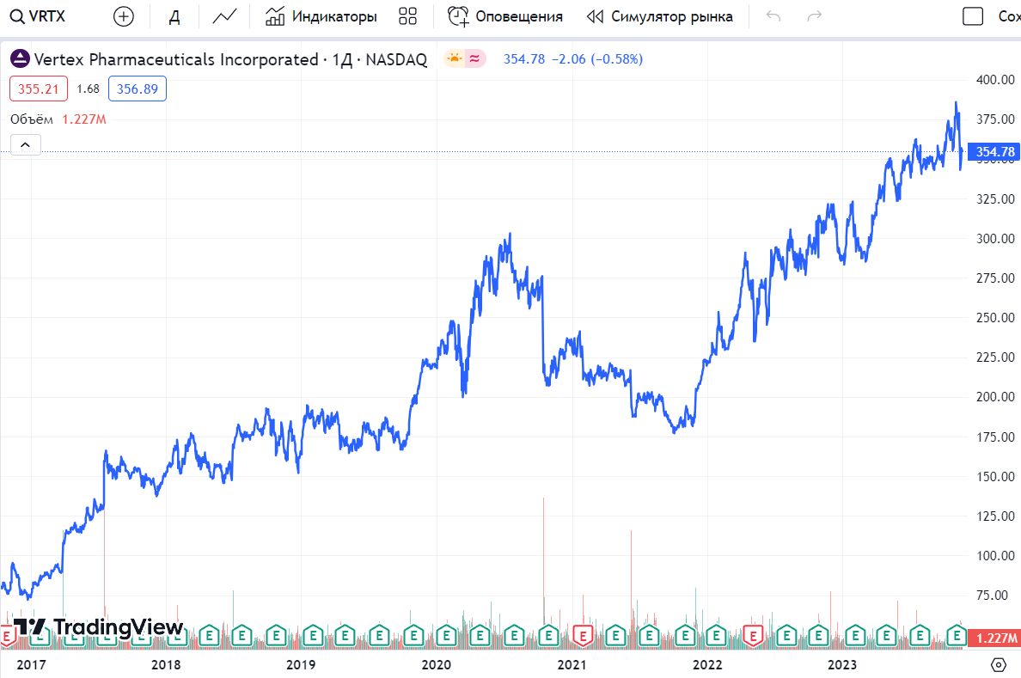Click the 100.00 price scale label
The height and width of the screenshot is (678, 1021).
click(x=995, y=556)
